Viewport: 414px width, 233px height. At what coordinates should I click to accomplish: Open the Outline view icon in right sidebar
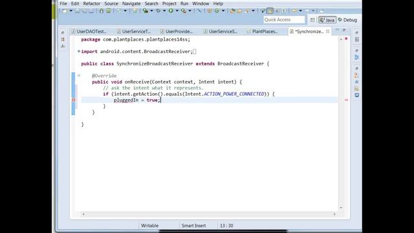356,58
